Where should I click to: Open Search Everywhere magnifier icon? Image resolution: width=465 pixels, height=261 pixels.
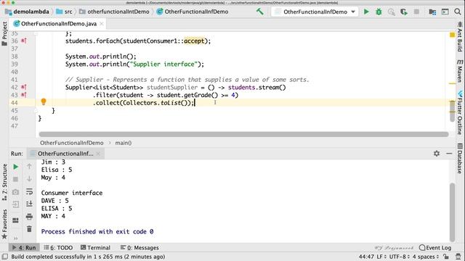458,12
